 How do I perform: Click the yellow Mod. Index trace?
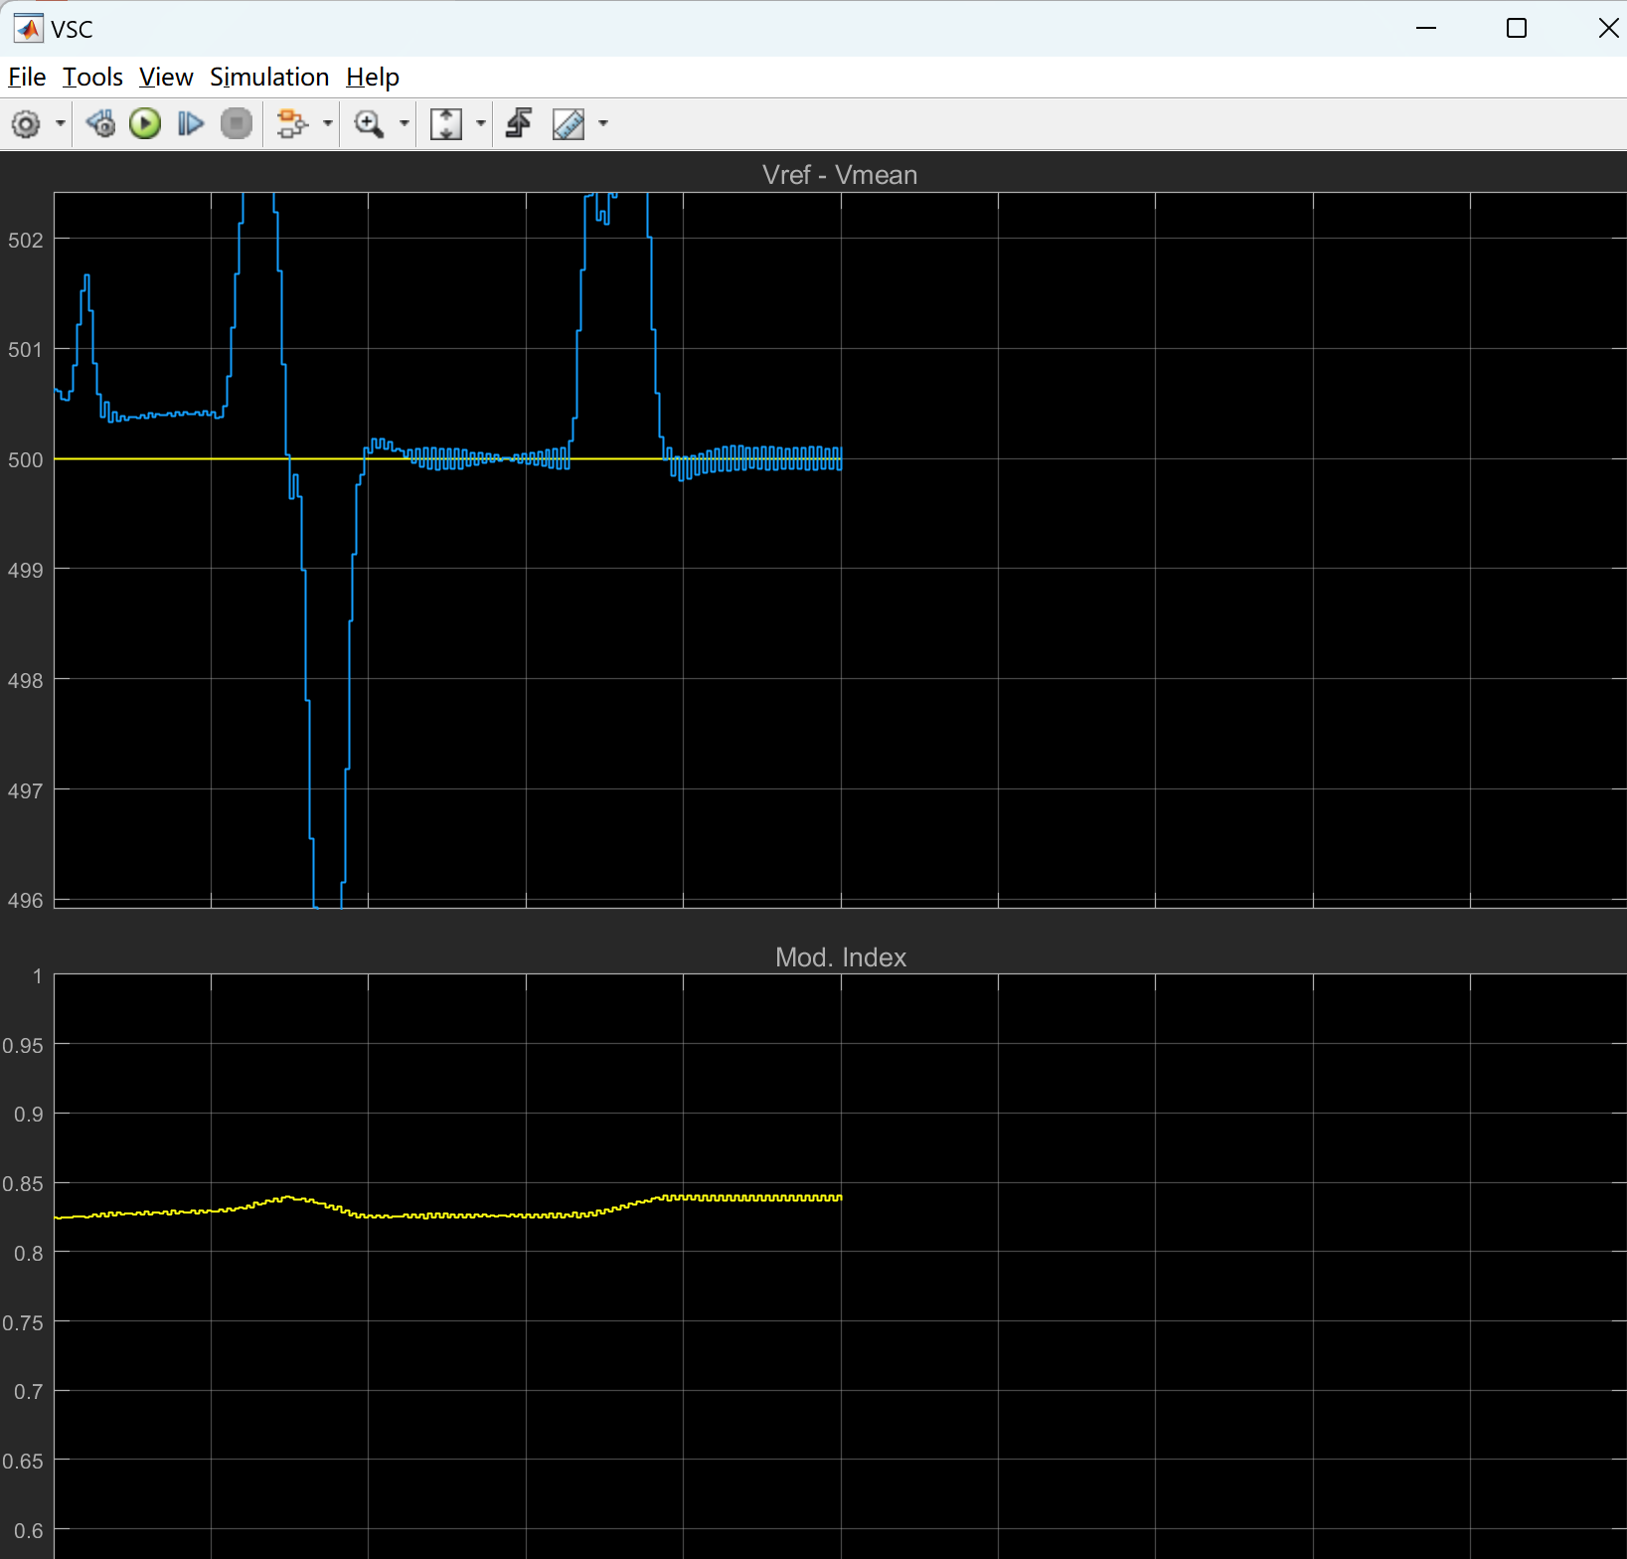447,1215
